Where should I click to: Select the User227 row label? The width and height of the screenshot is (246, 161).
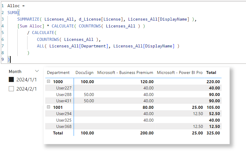(64, 88)
